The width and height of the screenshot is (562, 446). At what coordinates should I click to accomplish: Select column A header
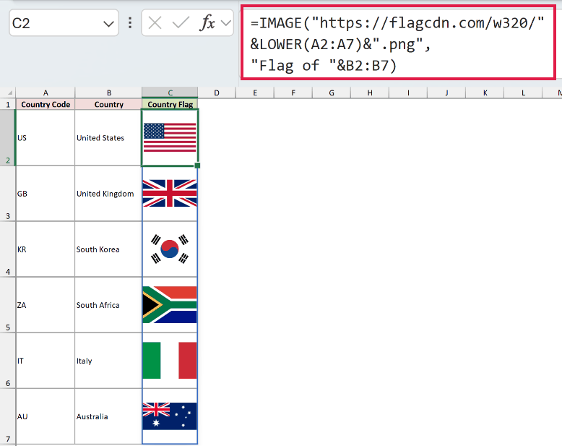[46, 93]
